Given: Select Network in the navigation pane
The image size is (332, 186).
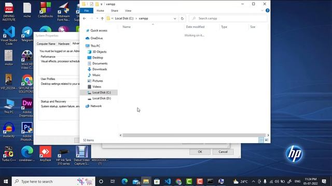Looking at the screenshot, I should 93,106.
